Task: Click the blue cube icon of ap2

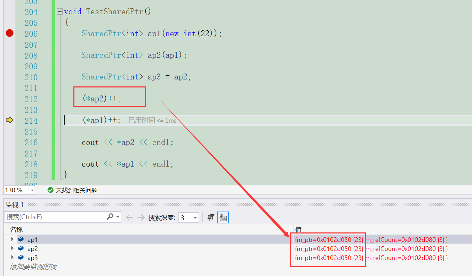Action: (x=21, y=248)
